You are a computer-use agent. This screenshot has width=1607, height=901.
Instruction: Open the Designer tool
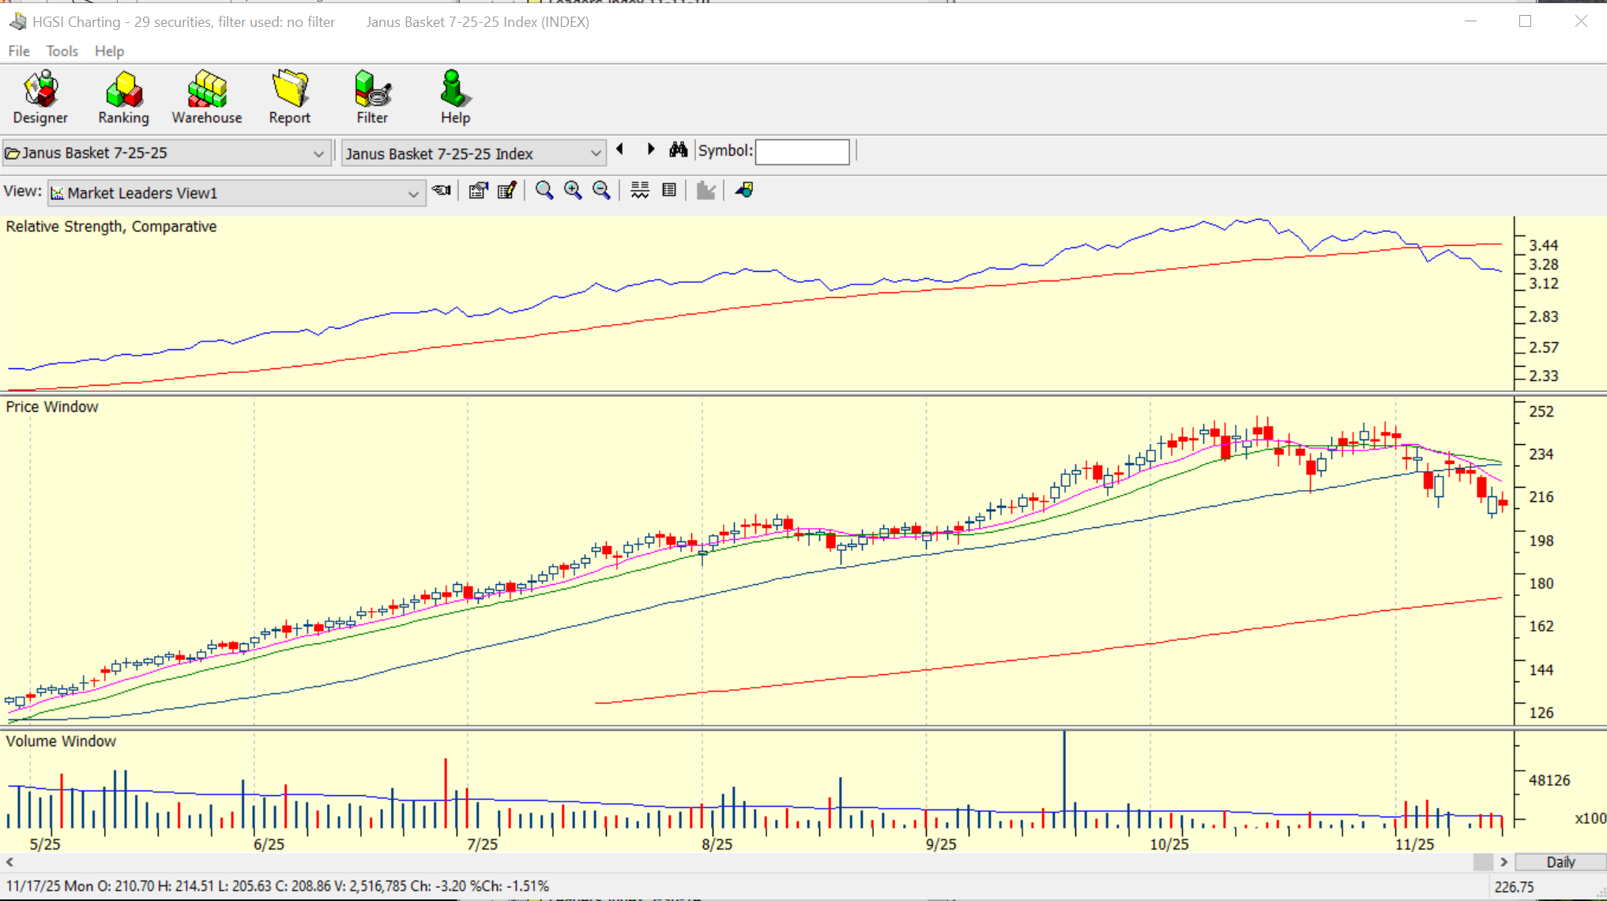coord(40,96)
